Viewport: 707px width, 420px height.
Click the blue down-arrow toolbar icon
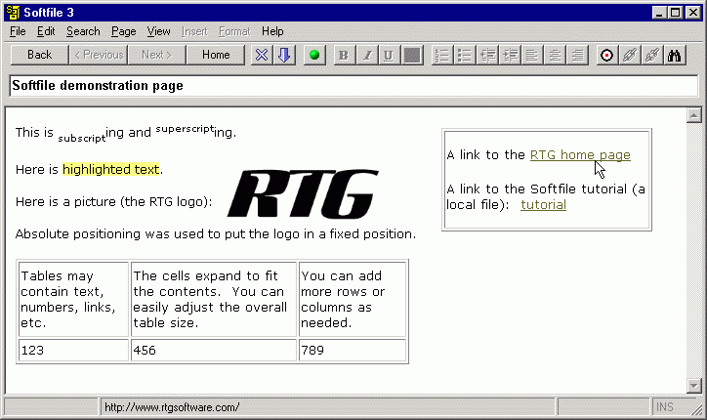point(284,55)
